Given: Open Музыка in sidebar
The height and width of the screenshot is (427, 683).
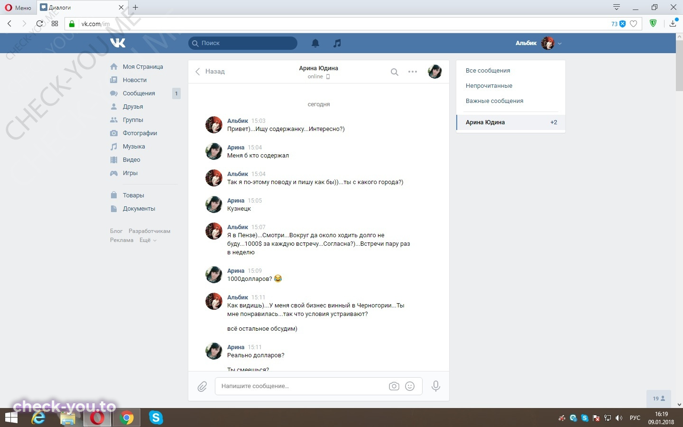Looking at the screenshot, I should (134, 147).
